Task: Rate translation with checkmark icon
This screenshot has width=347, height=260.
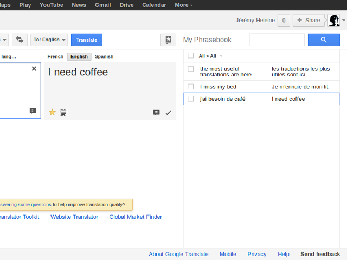Action: click(x=169, y=113)
